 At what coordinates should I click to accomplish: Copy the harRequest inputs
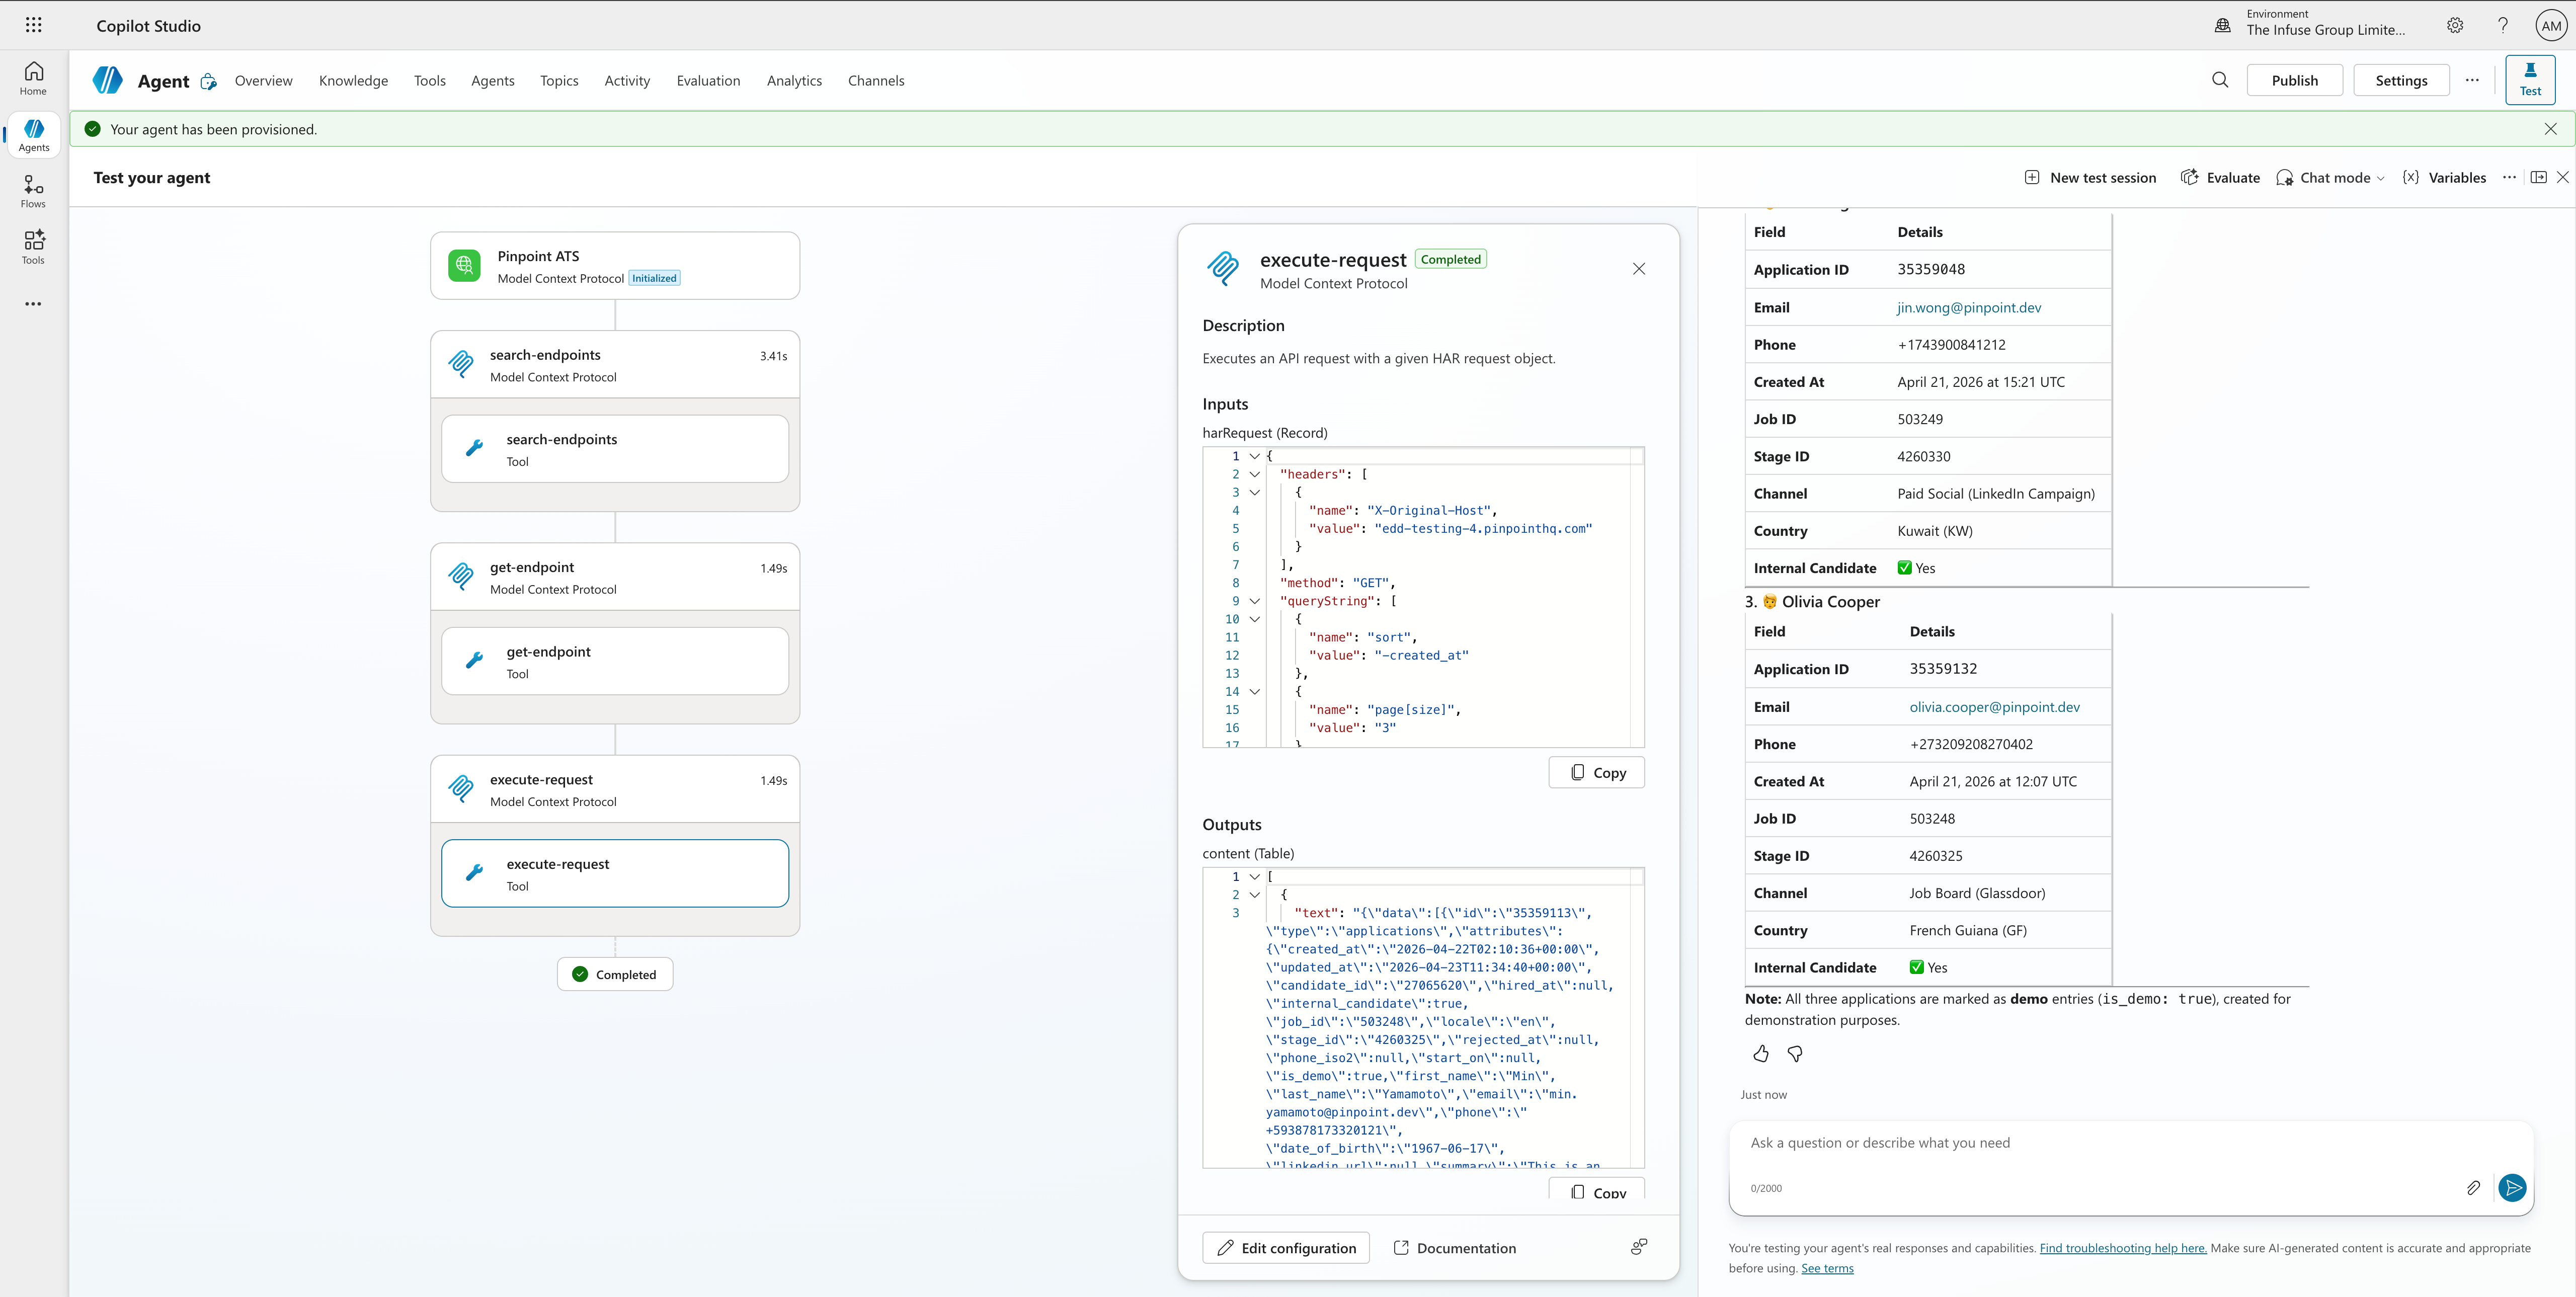(x=1596, y=772)
